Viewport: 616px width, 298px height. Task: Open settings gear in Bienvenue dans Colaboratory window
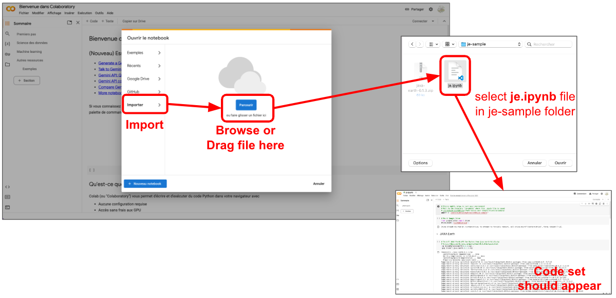(x=431, y=9)
